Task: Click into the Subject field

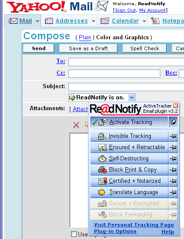Action: click(x=126, y=87)
